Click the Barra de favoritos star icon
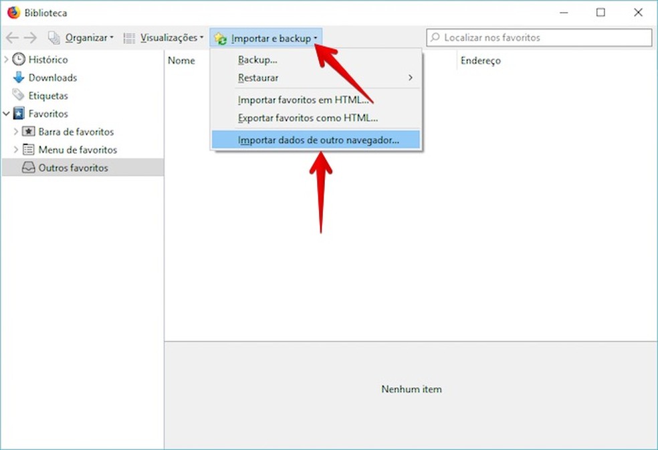 coord(28,132)
